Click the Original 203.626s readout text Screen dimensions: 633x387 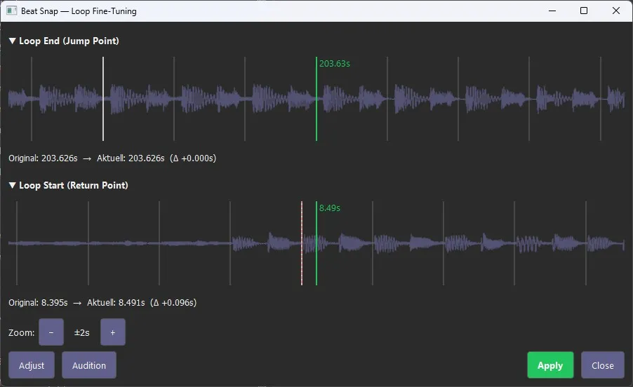112,158
